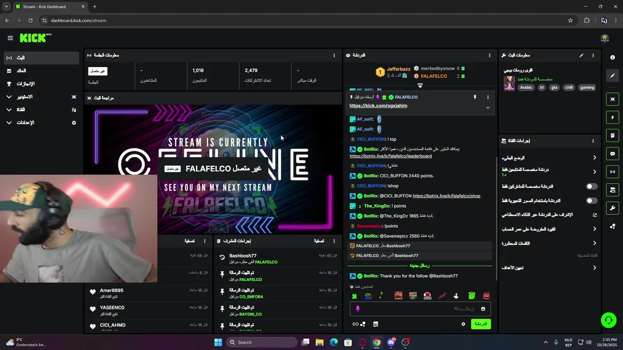Screen dimensions: 623x350
Task: Click the moderator actions filter button
Action: [x=319, y=241]
